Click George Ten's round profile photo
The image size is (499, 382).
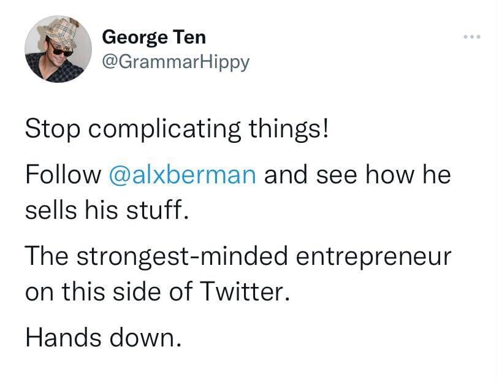pos(58,49)
